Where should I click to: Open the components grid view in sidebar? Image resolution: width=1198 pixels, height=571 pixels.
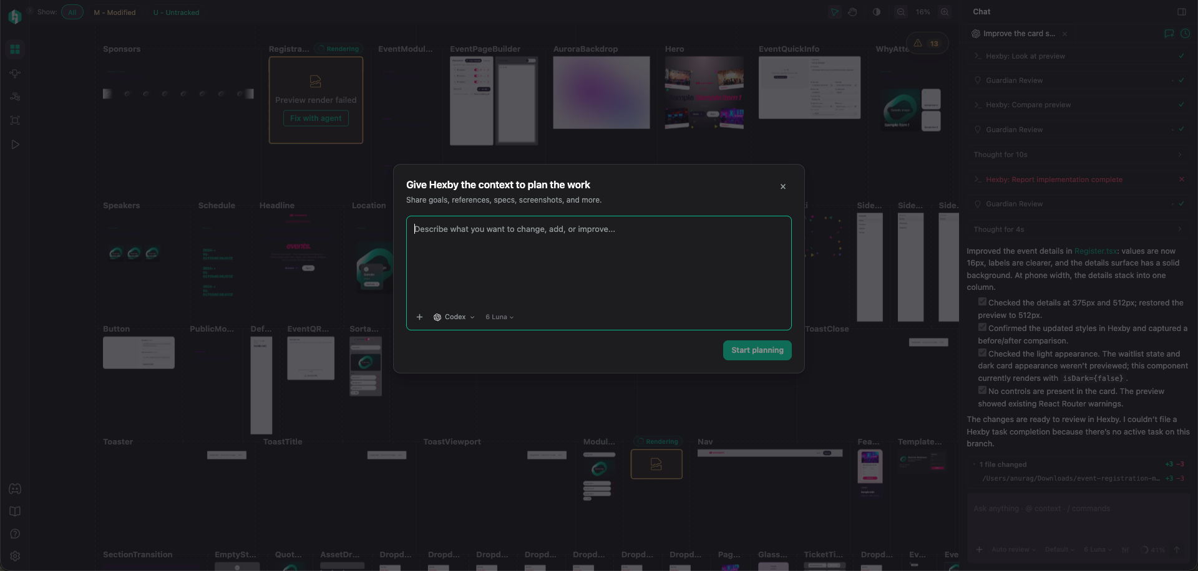(x=15, y=49)
